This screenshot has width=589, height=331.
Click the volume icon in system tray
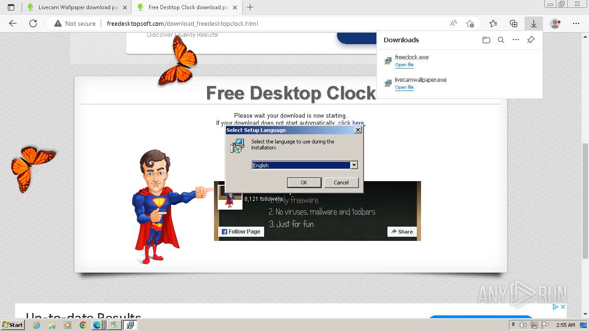click(524, 325)
